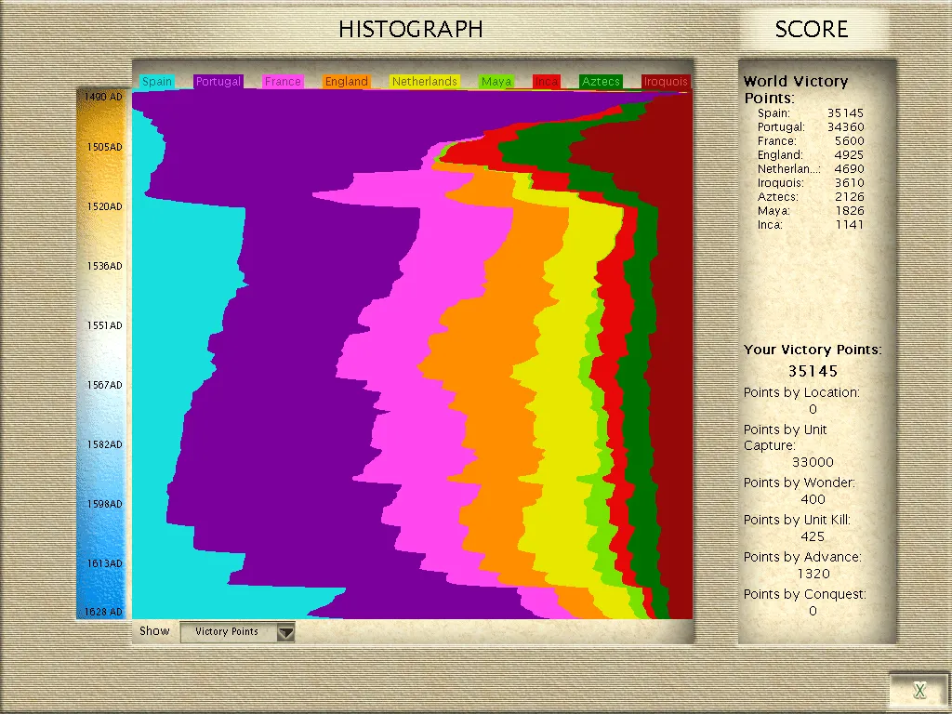Click the World Victory Points heading

tap(796, 89)
